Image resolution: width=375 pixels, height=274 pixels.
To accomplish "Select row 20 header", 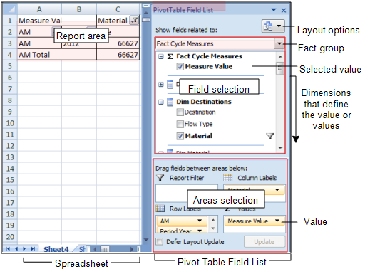I will [x=10, y=237].
